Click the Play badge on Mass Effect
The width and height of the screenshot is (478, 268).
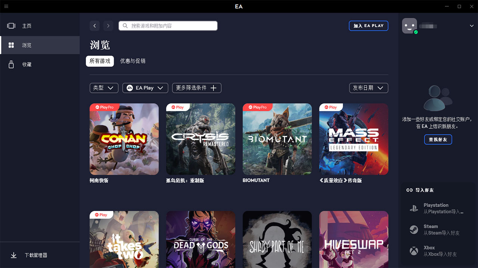point(331,107)
